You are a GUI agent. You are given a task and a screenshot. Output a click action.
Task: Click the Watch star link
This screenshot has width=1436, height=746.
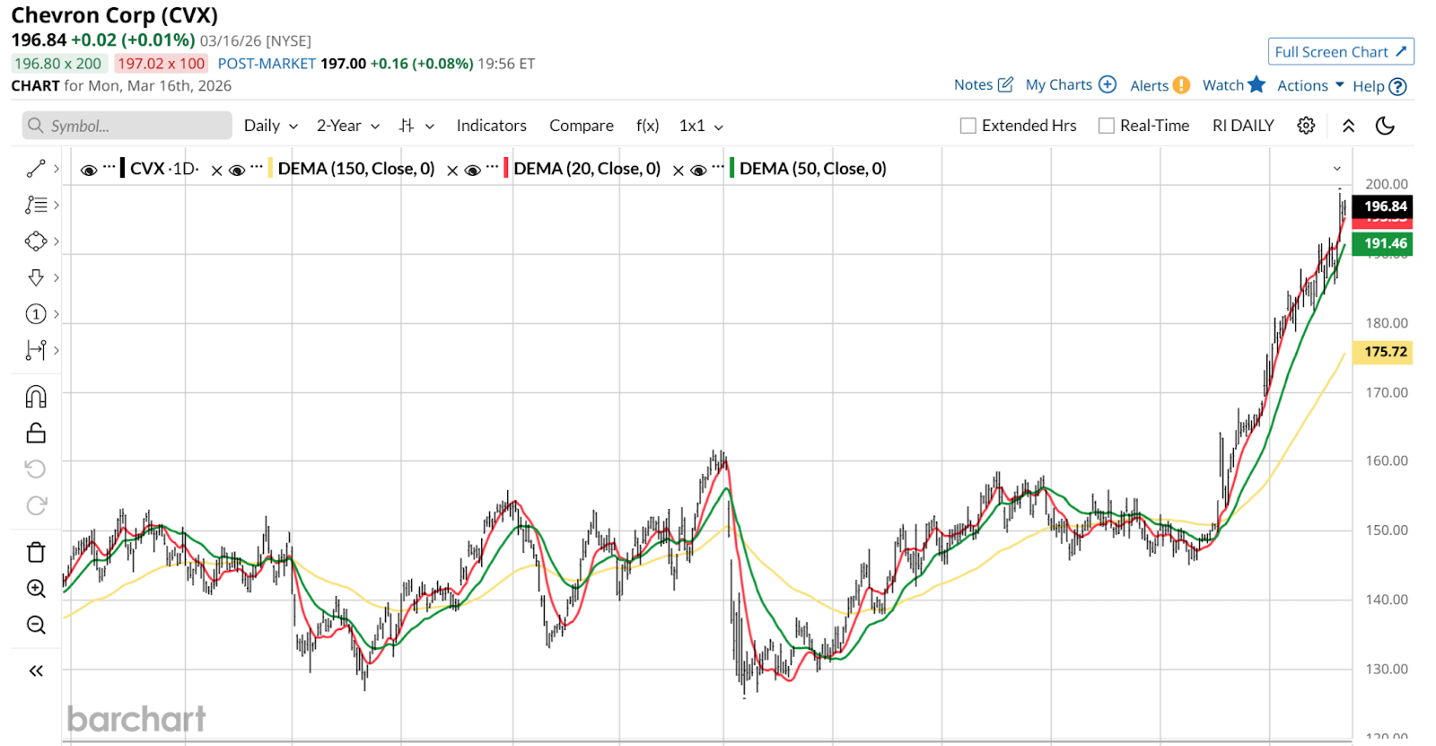pos(1234,84)
